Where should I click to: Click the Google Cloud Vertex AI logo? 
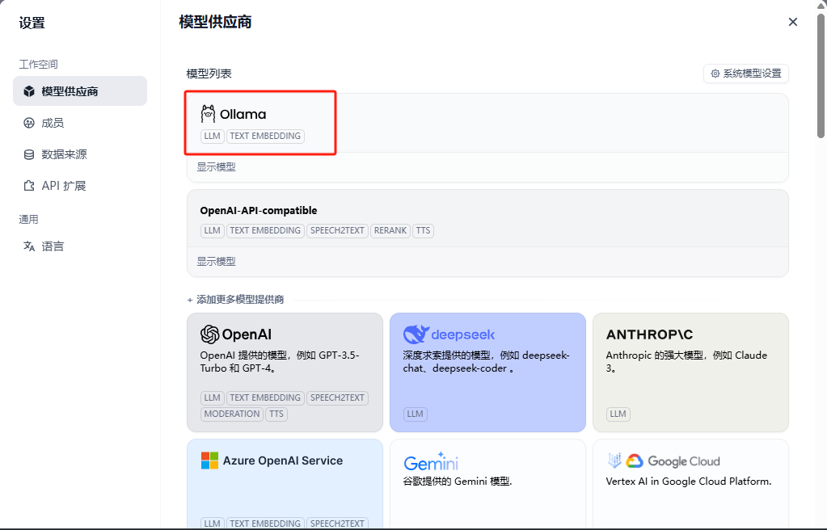click(614, 461)
